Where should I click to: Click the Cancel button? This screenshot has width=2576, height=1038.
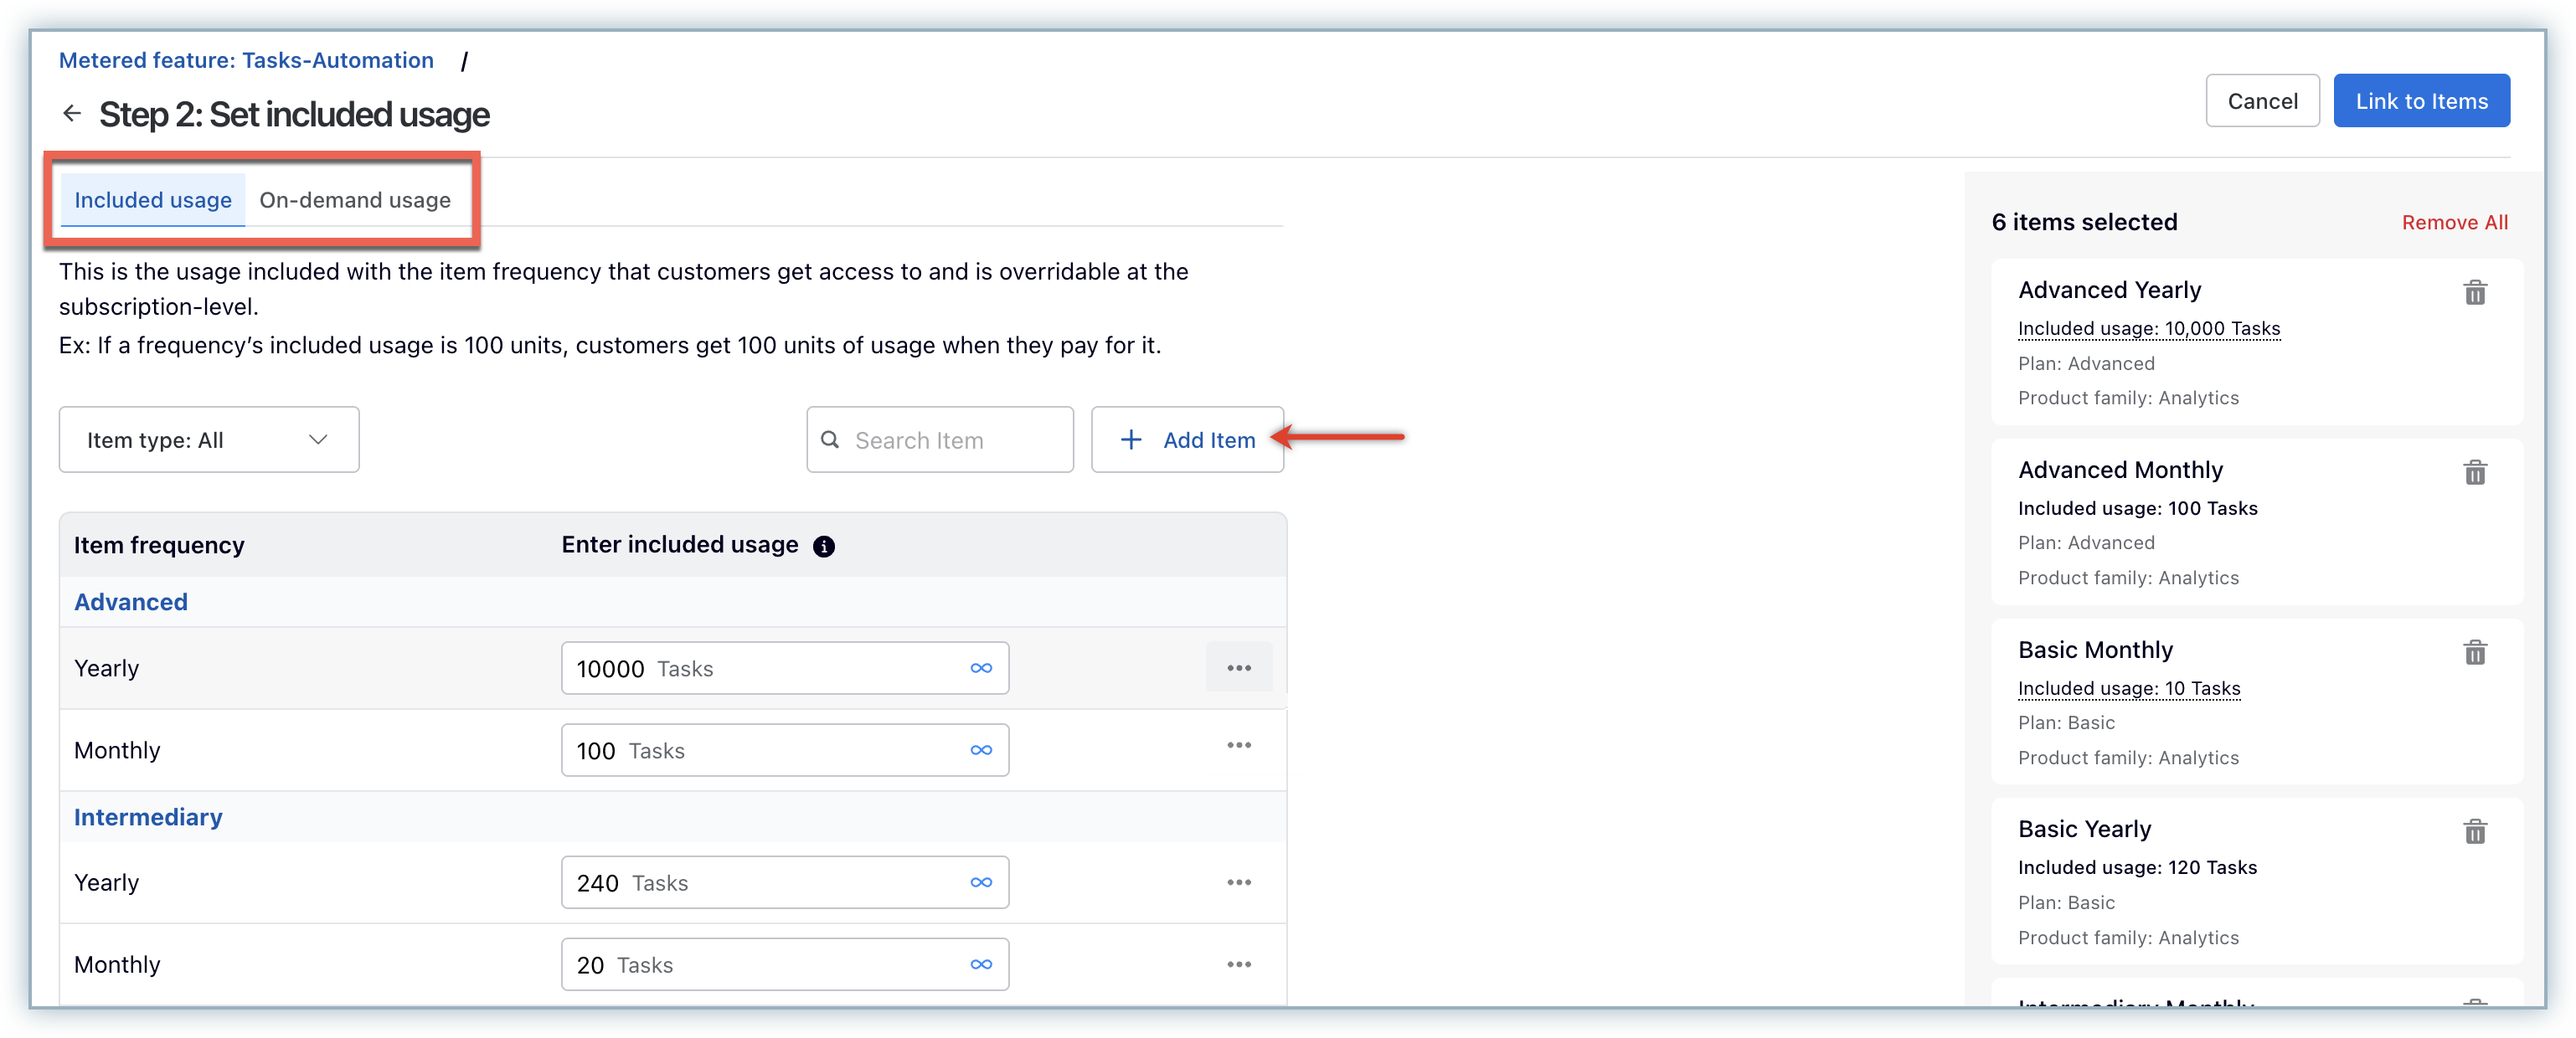point(2262,101)
